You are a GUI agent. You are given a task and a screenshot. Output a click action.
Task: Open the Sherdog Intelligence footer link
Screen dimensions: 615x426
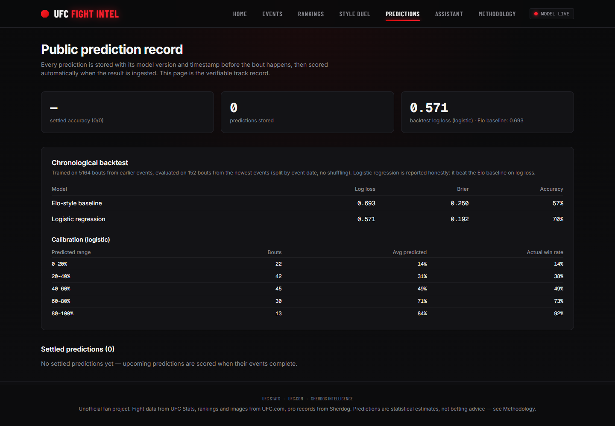(332, 399)
